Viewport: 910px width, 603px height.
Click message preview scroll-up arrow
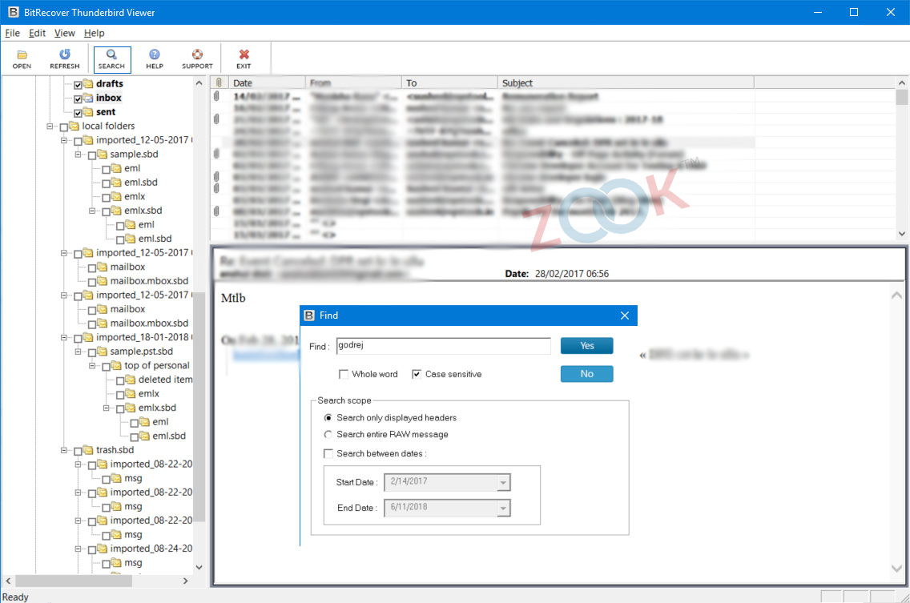896,295
